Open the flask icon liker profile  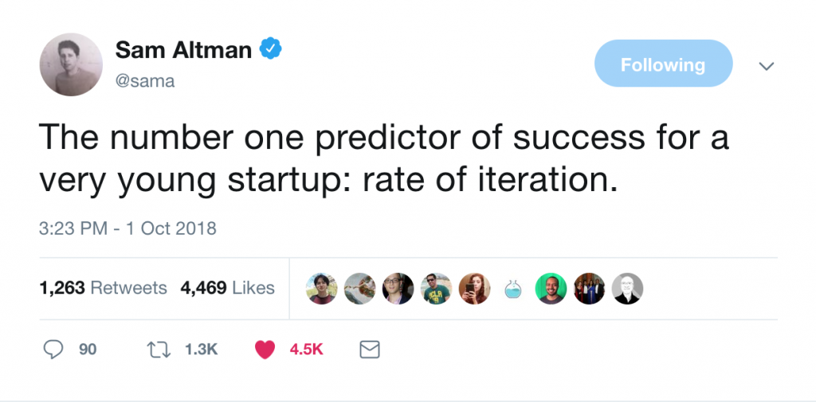[x=513, y=288]
